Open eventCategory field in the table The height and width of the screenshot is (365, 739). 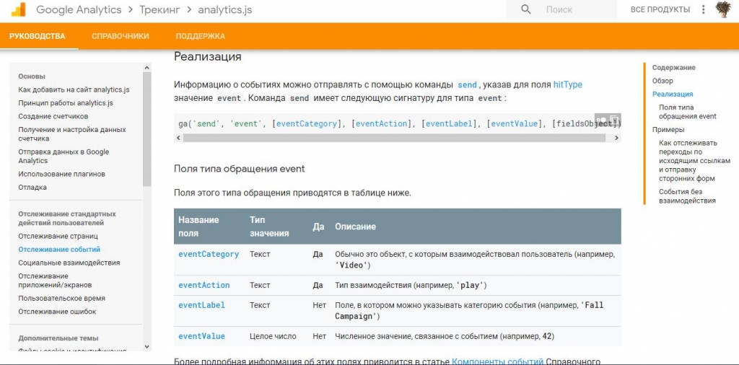[x=209, y=255]
